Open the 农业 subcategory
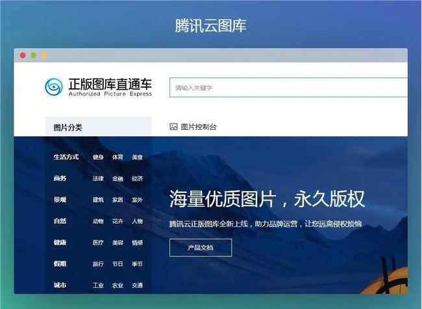The width and height of the screenshot is (422, 309). point(118,286)
